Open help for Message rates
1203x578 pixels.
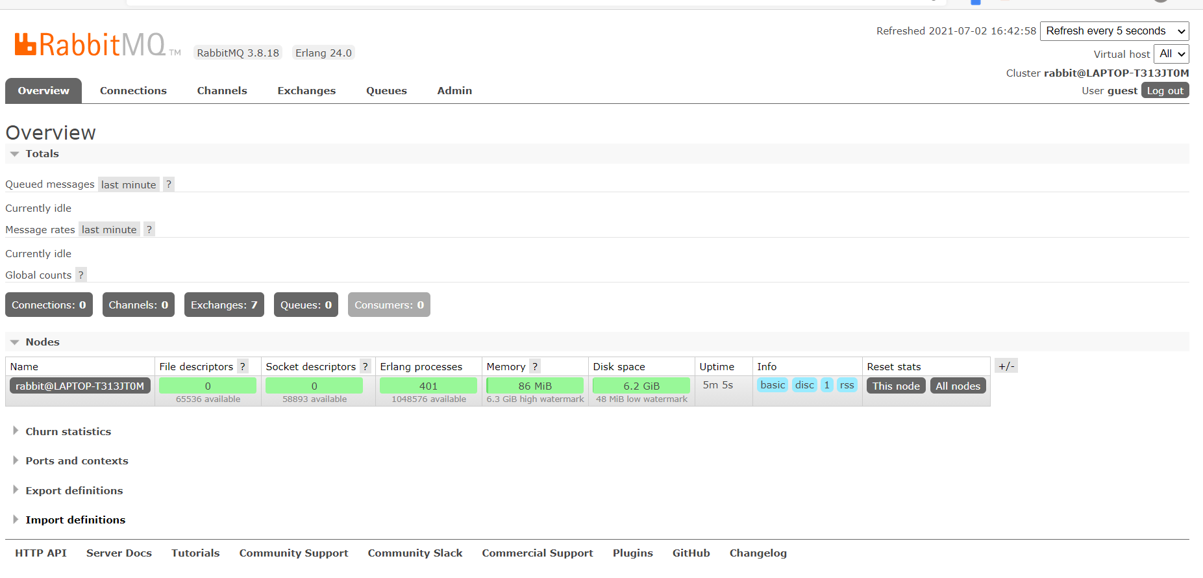point(149,229)
